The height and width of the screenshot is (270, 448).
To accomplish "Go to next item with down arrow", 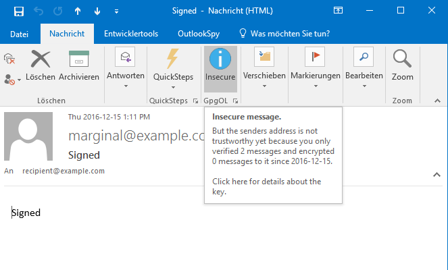I will pyautogui.click(x=97, y=11).
